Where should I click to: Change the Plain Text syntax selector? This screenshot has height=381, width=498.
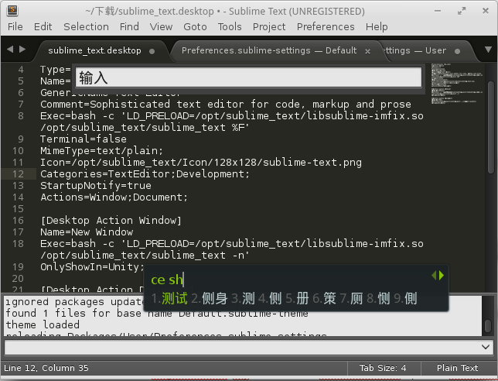pos(458,368)
